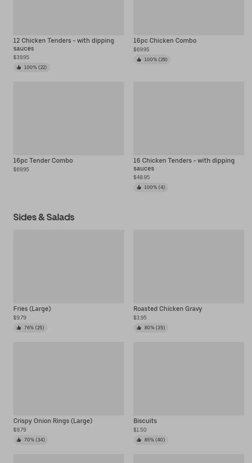Open the Biscuits item image
Viewport: 252px width, 463px height.
click(189, 378)
